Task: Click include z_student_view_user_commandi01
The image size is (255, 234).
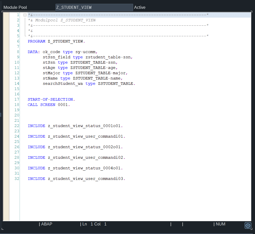Action: tap(86, 136)
